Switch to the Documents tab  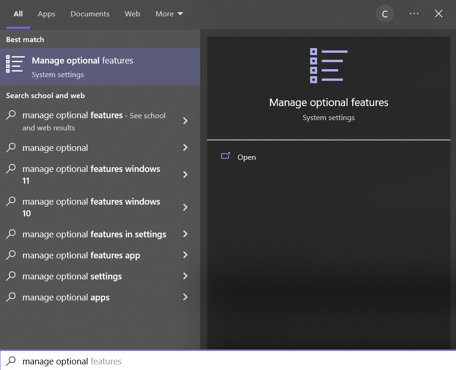(x=90, y=14)
